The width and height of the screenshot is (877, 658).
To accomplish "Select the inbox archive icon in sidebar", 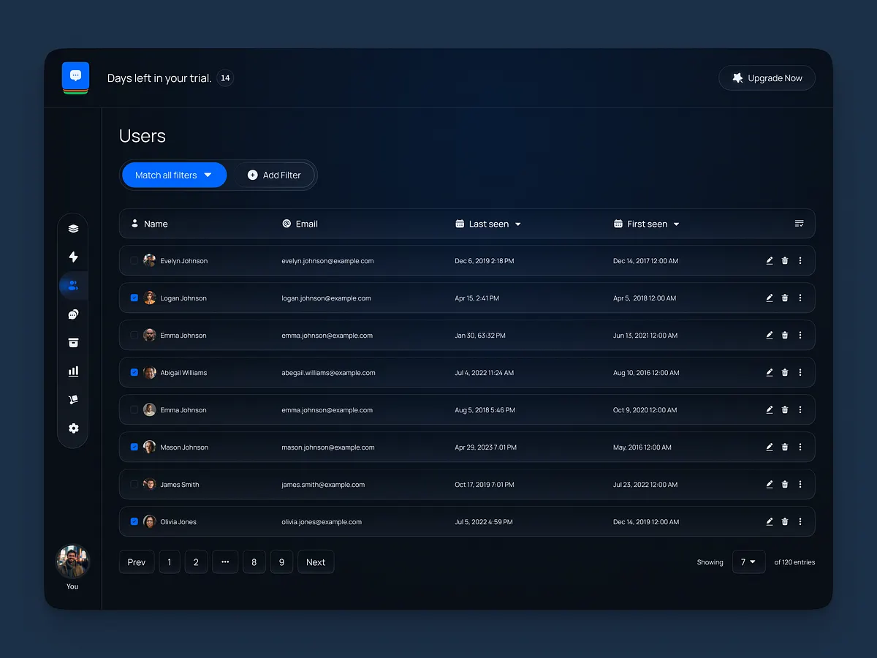I will 73,342.
